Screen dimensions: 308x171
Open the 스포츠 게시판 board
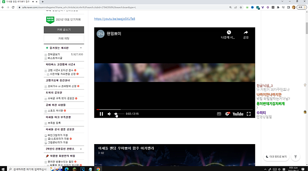(x=55, y=111)
